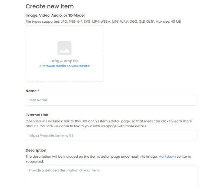
Task: Click the Description section label
Action: tap(36, 150)
